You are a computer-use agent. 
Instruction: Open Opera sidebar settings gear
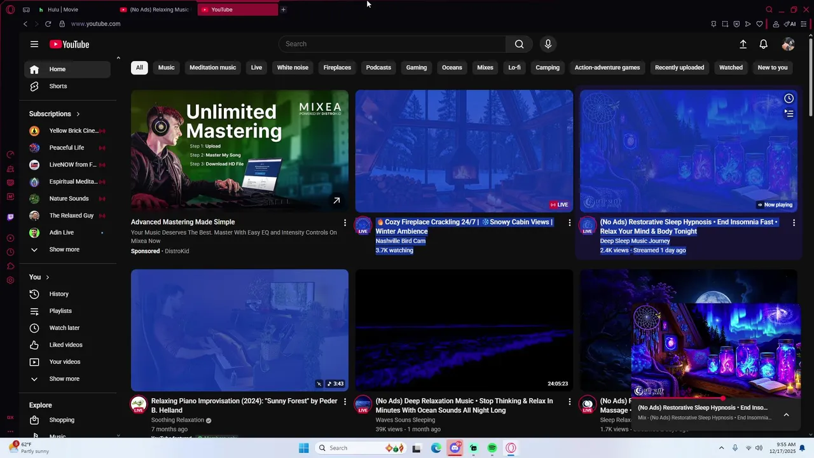pyautogui.click(x=10, y=281)
